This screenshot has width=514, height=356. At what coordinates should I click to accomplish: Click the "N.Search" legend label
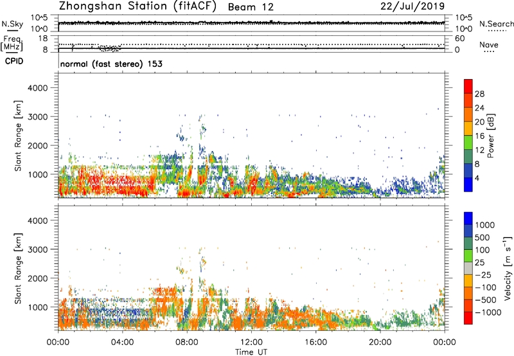click(x=496, y=24)
